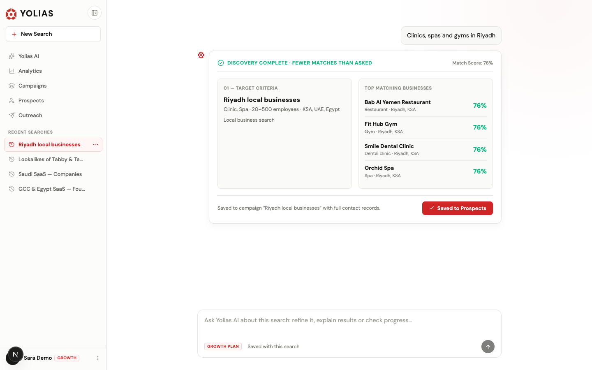
Task: Start a New Search
Action: coord(53,34)
